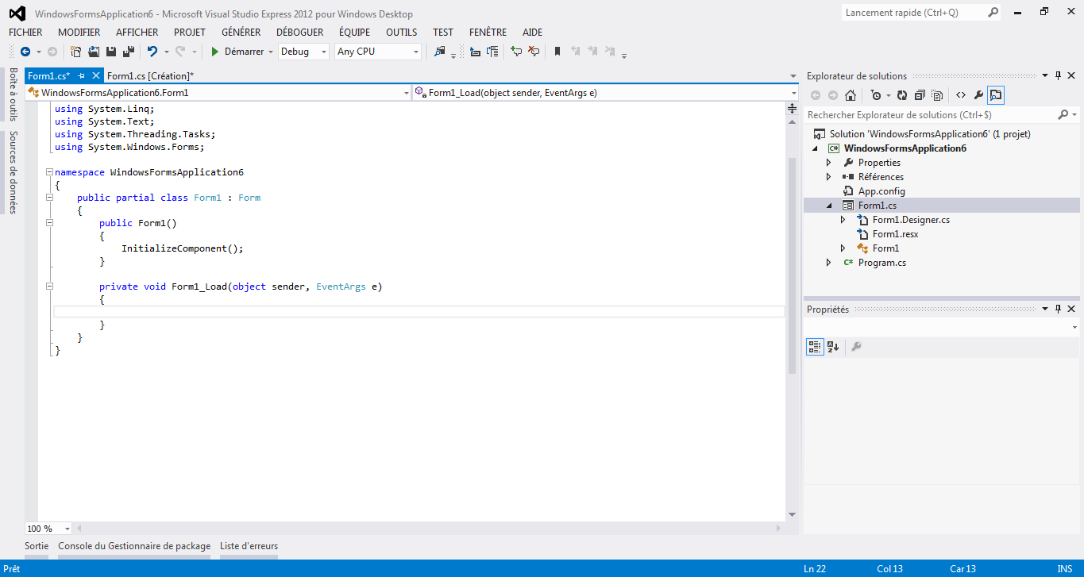
Task: Save Form1.cs with the single diskette icon
Action: [111, 52]
